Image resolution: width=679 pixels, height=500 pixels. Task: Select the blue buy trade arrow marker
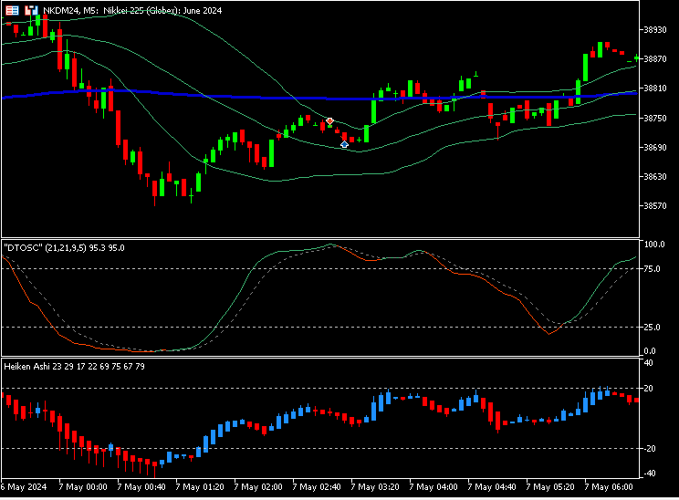pyautogui.click(x=344, y=144)
